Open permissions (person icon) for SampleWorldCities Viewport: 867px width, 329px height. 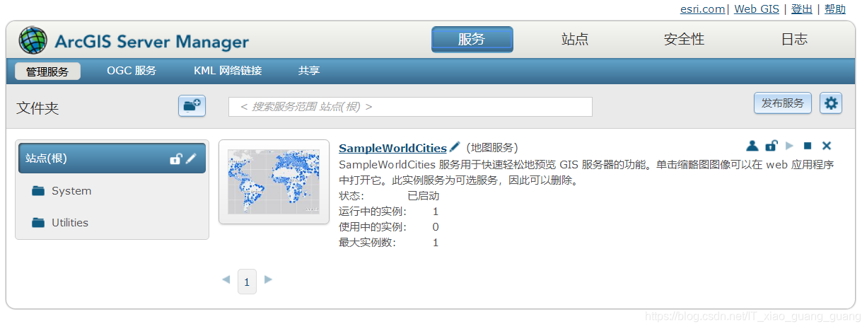(752, 146)
